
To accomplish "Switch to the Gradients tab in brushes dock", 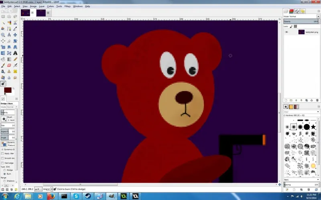I will (296, 106).
